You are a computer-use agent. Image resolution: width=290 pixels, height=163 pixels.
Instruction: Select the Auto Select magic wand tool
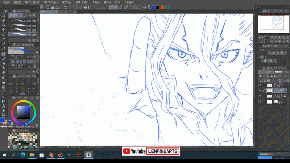(x=4, y=39)
